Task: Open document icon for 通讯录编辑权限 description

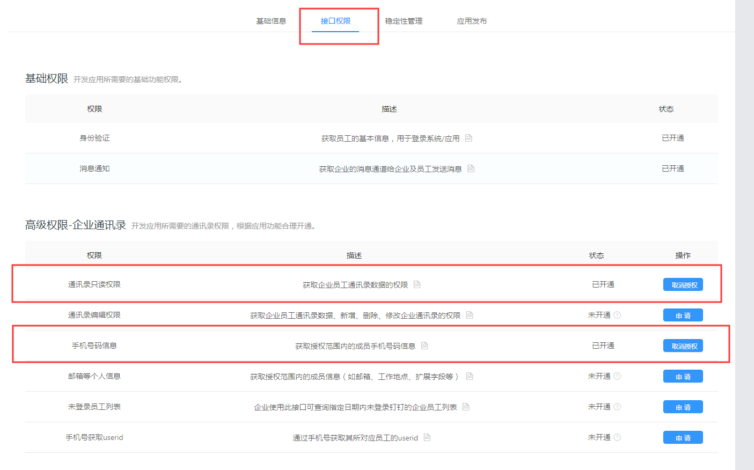Action: point(470,315)
